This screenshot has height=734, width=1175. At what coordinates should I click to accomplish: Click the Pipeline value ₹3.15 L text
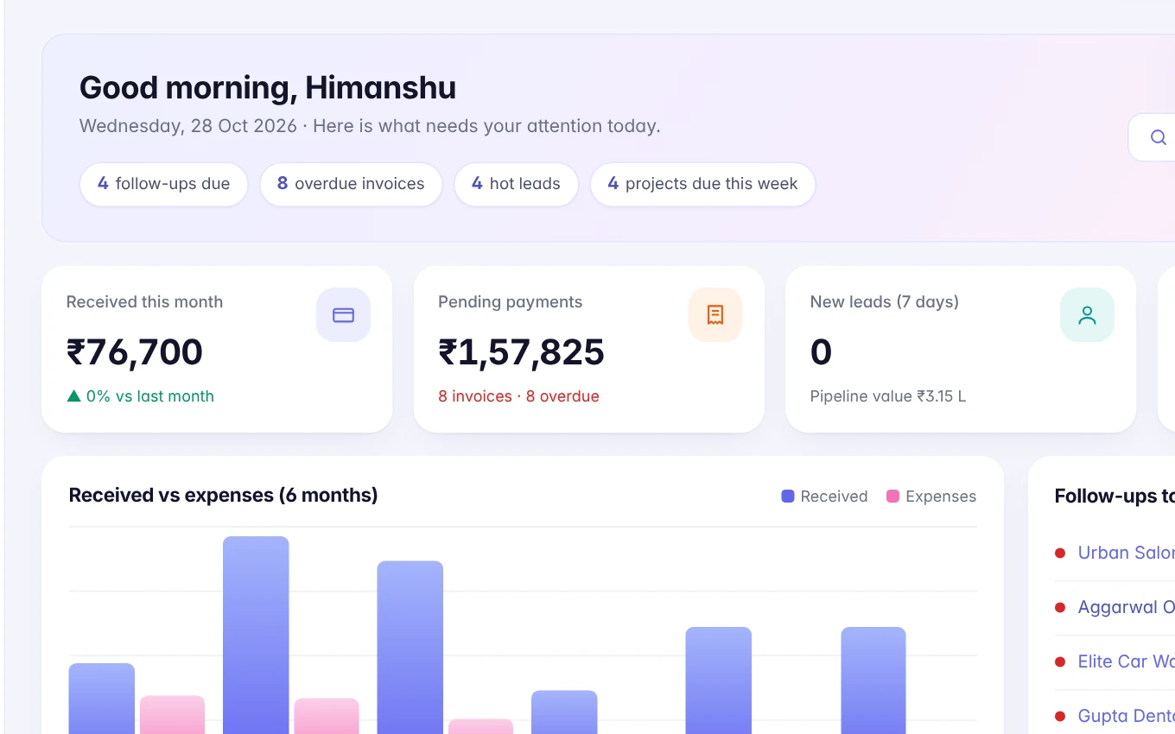coord(888,396)
